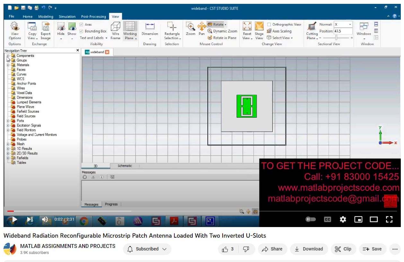Click the video progress bar
Viewport: 404px width, 262px height.
(x=128, y=211)
